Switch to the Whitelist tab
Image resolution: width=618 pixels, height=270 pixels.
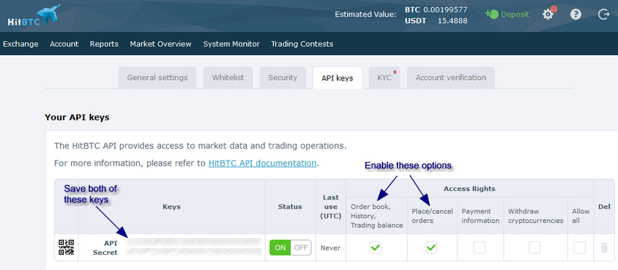pyautogui.click(x=228, y=78)
